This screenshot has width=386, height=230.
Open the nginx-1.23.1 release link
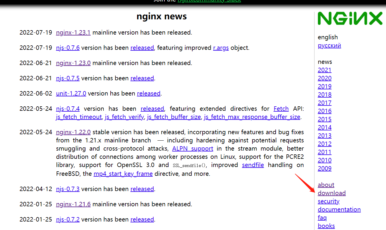(73, 33)
